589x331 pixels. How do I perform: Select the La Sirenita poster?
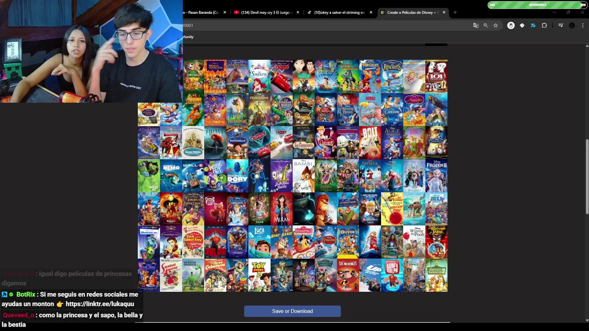(x=260, y=76)
